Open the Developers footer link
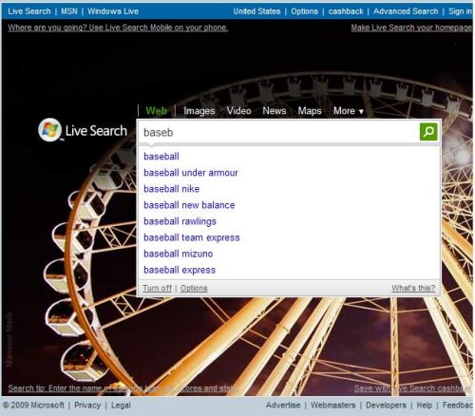Screen dimensions: 475x416 tap(386, 406)
